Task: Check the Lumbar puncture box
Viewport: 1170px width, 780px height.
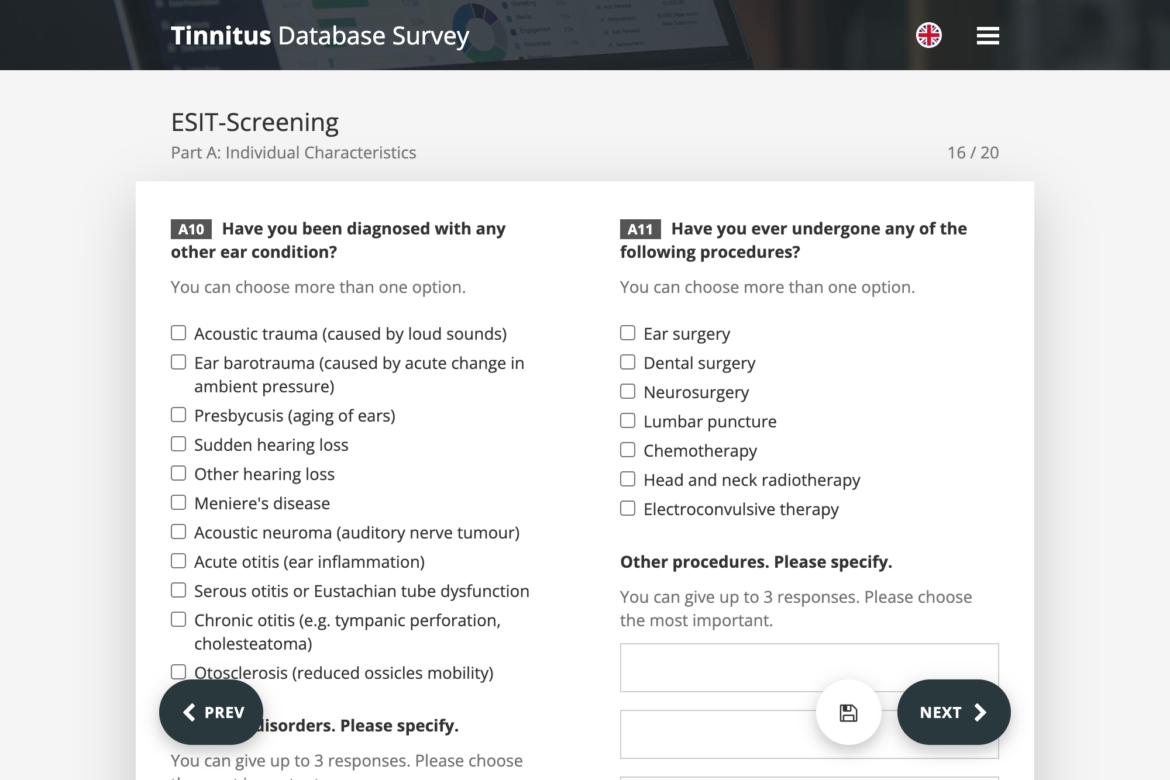Action: click(x=628, y=420)
